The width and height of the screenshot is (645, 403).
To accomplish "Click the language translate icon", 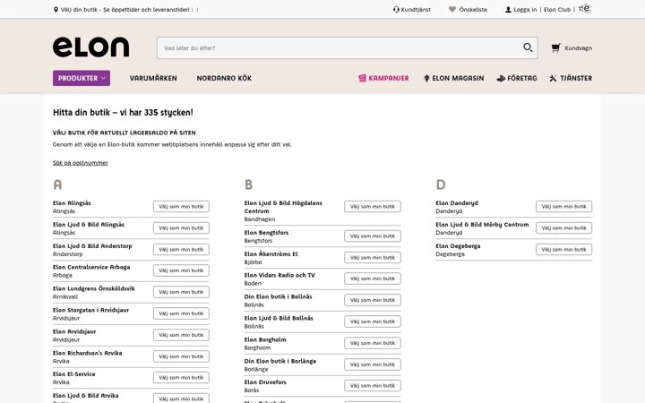I will (x=584, y=9).
